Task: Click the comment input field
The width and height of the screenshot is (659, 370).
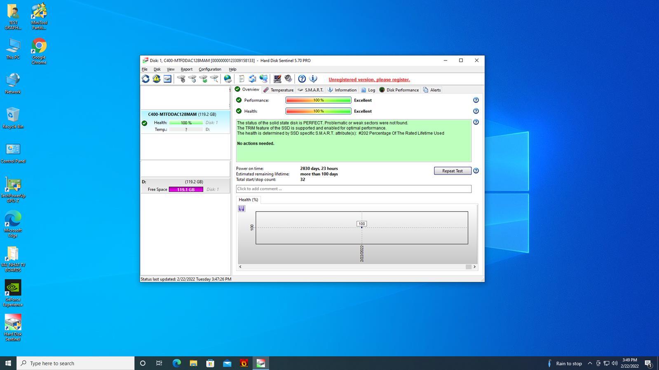Action: click(x=354, y=189)
